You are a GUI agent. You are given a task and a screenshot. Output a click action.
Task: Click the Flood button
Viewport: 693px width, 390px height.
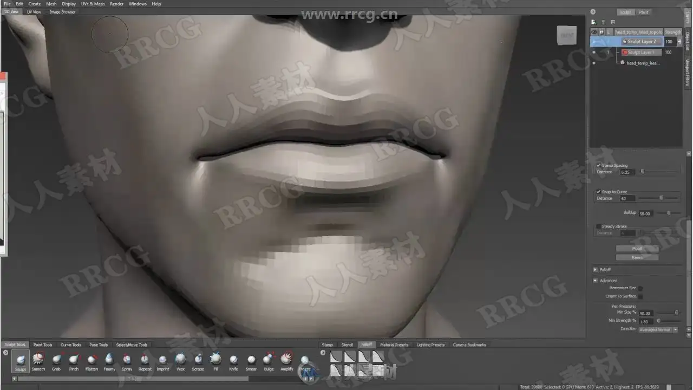637,249
